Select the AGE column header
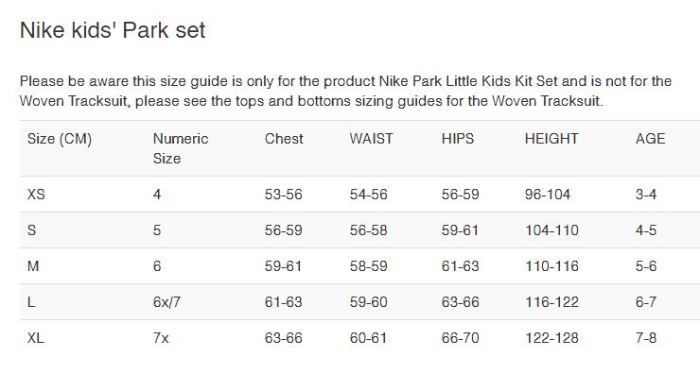The image size is (700, 374). (651, 139)
